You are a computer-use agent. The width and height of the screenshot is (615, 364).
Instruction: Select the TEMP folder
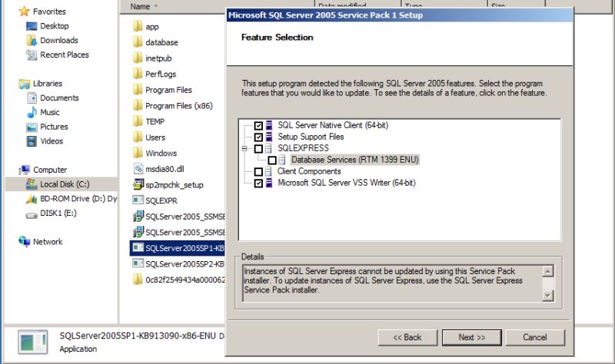click(155, 121)
